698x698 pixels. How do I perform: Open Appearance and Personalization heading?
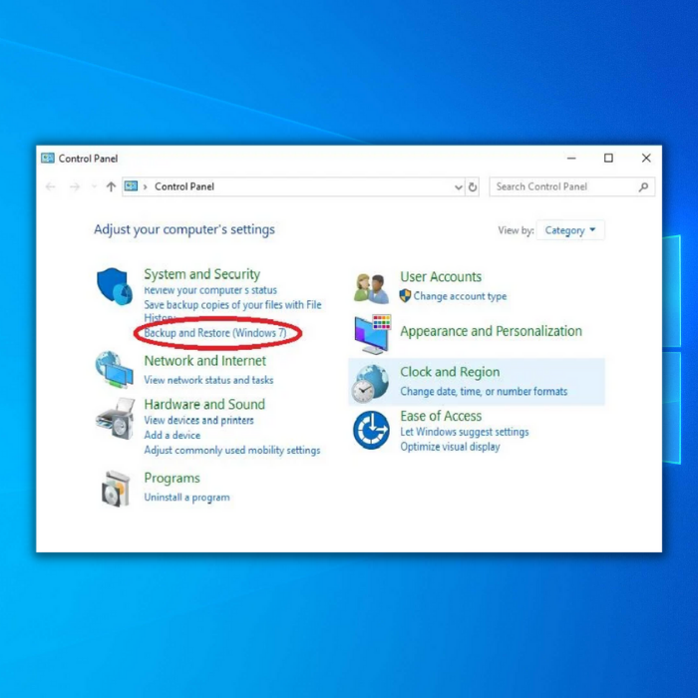pyautogui.click(x=491, y=331)
